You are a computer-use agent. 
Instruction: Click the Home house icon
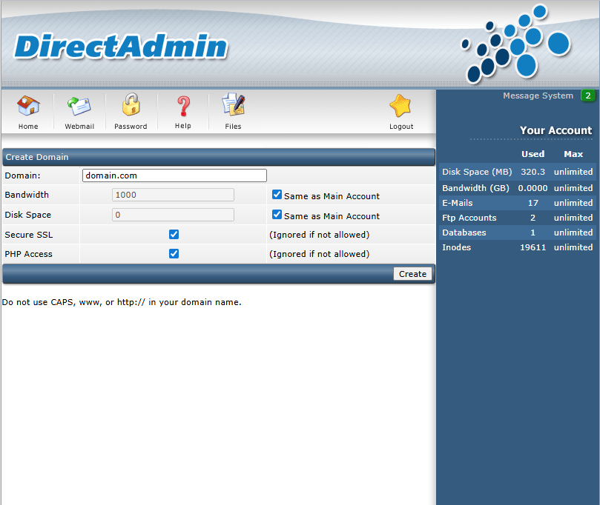pyautogui.click(x=28, y=105)
